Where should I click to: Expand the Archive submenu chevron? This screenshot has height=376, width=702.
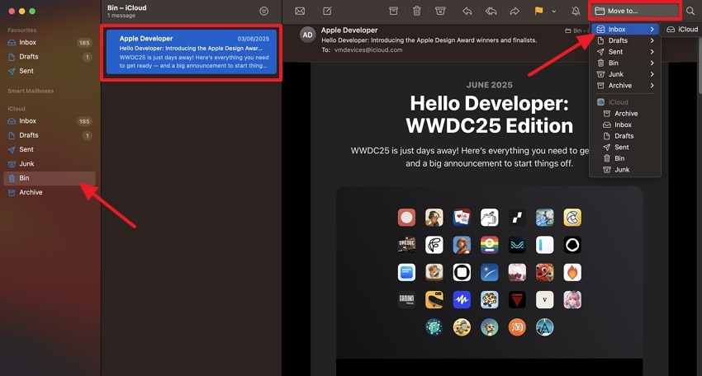[652, 86]
